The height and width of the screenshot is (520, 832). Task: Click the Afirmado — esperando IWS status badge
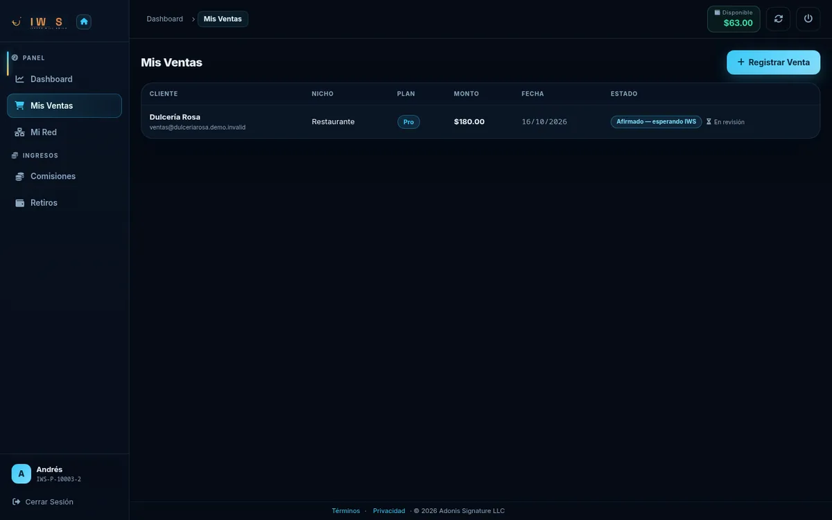coord(656,121)
